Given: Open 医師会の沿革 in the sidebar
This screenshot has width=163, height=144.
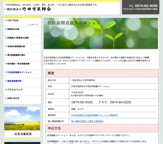Looking at the screenshot, I should [x=22, y=31].
